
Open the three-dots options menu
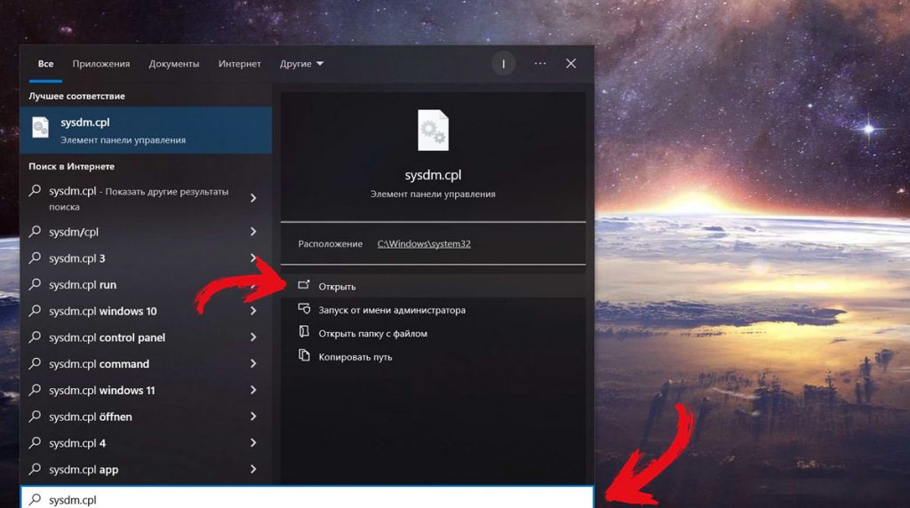coord(540,64)
